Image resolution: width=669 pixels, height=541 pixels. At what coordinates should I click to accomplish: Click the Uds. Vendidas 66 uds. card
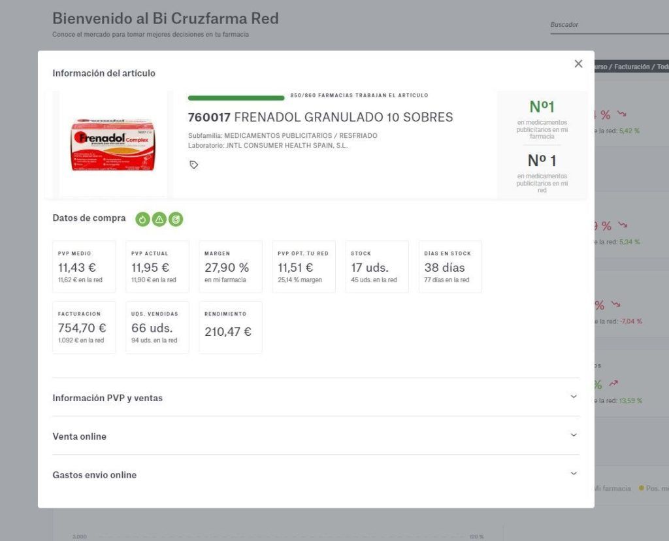(157, 327)
